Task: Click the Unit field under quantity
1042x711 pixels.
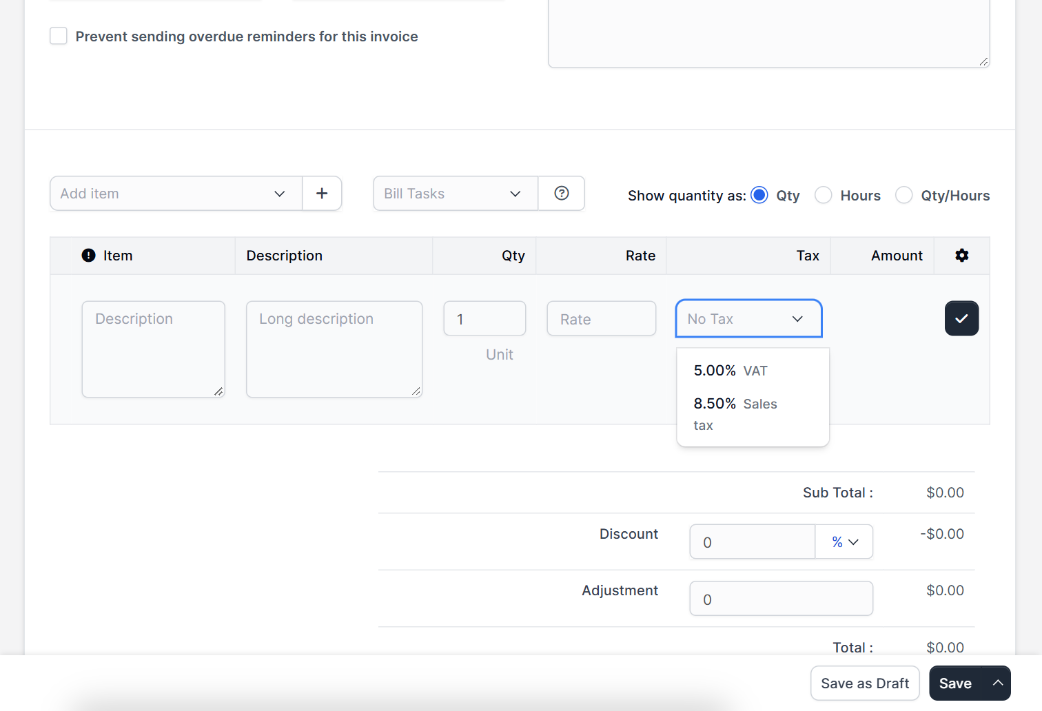Action: pyautogui.click(x=500, y=355)
